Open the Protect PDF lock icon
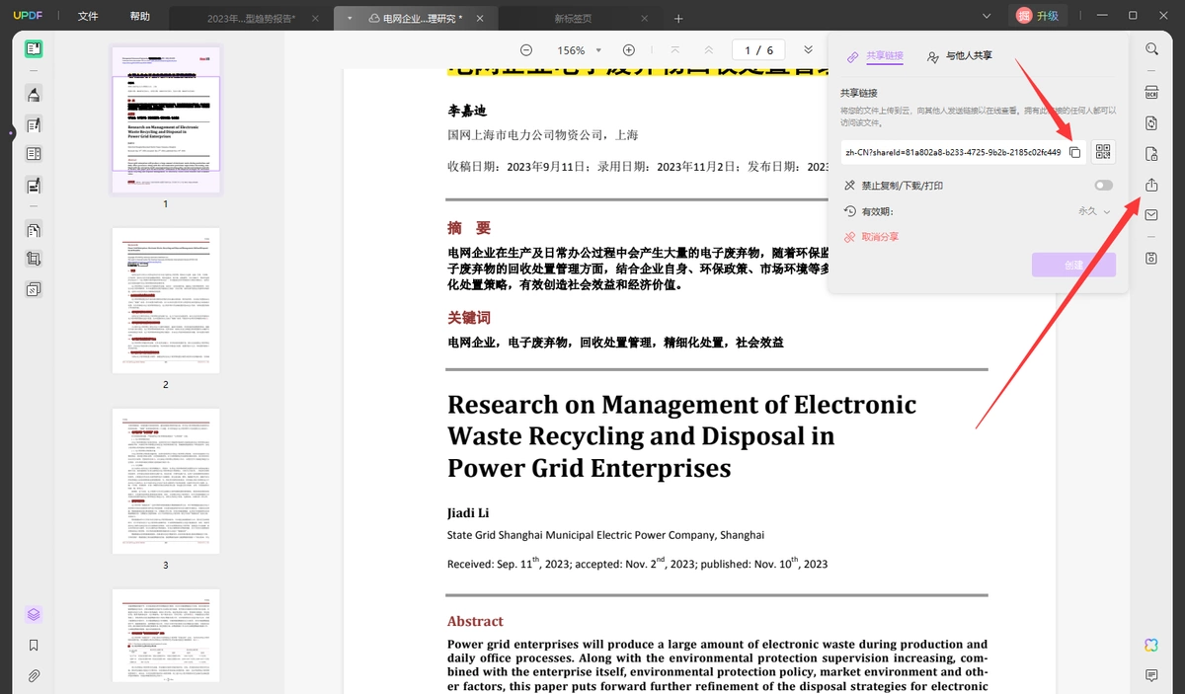This screenshot has width=1185, height=694. coord(1151,154)
